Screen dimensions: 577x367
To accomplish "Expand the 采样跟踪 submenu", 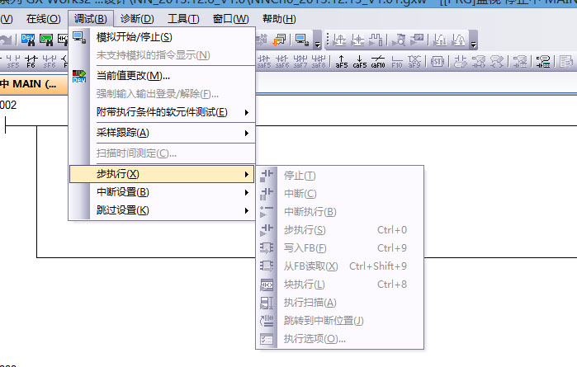I will point(246,133).
